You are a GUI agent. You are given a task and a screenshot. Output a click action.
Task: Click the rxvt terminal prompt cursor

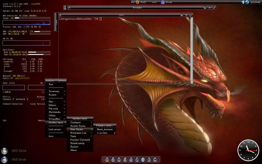(x=100, y=19)
